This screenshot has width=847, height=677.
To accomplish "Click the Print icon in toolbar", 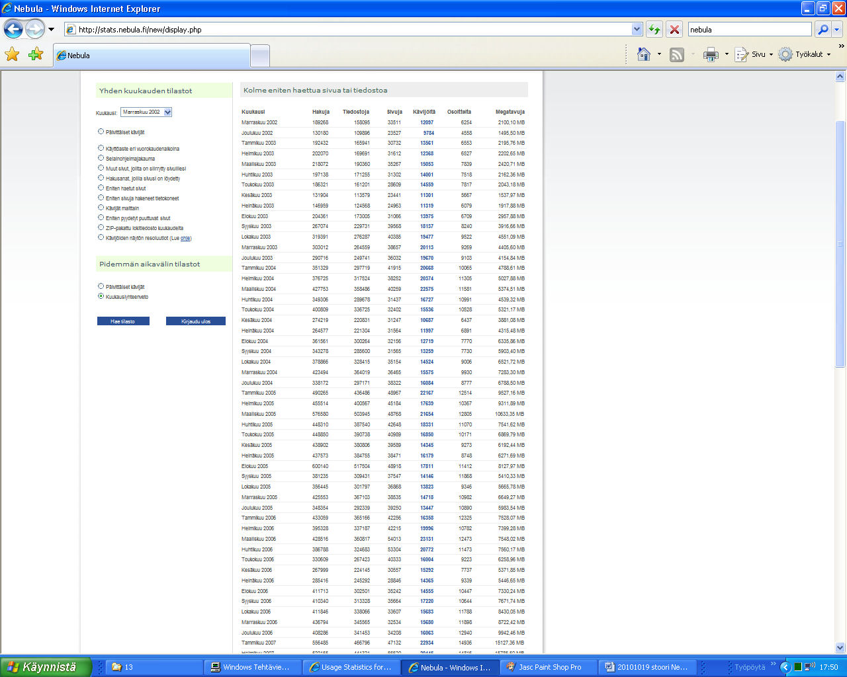I will (x=711, y=54).
